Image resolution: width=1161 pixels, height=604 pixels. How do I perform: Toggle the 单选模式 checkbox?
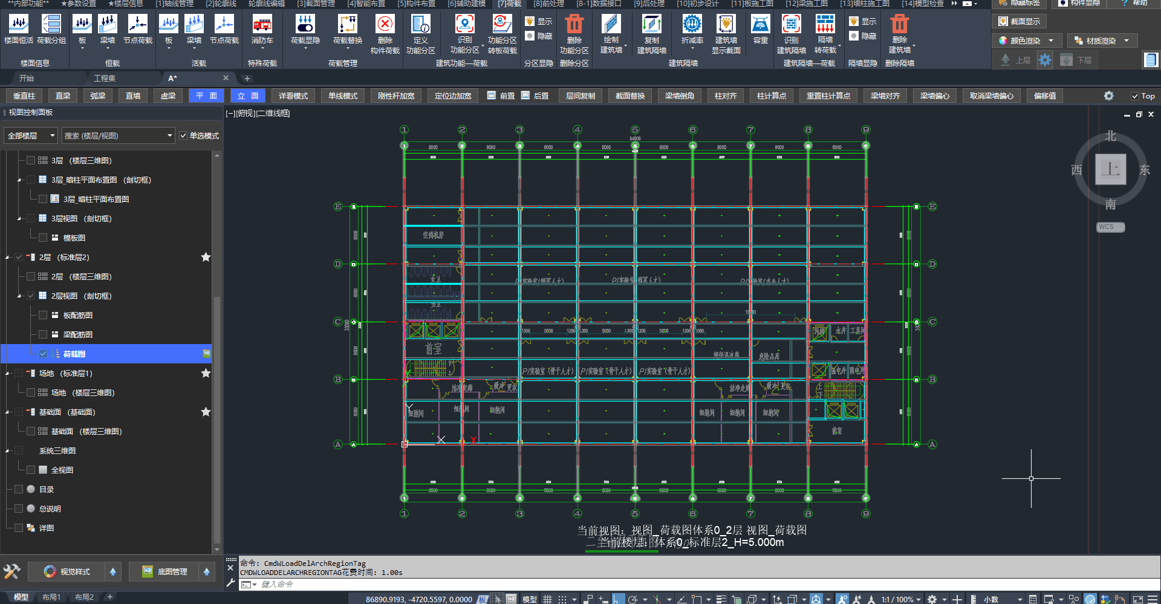183,136
